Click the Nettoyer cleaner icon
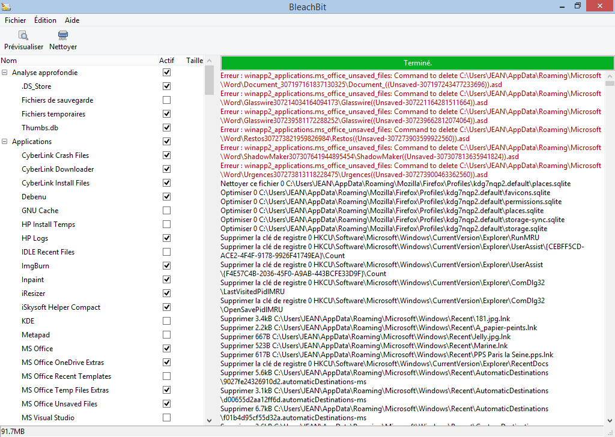Viewport: 615px width, 437px height. click(x=62, y=36)
